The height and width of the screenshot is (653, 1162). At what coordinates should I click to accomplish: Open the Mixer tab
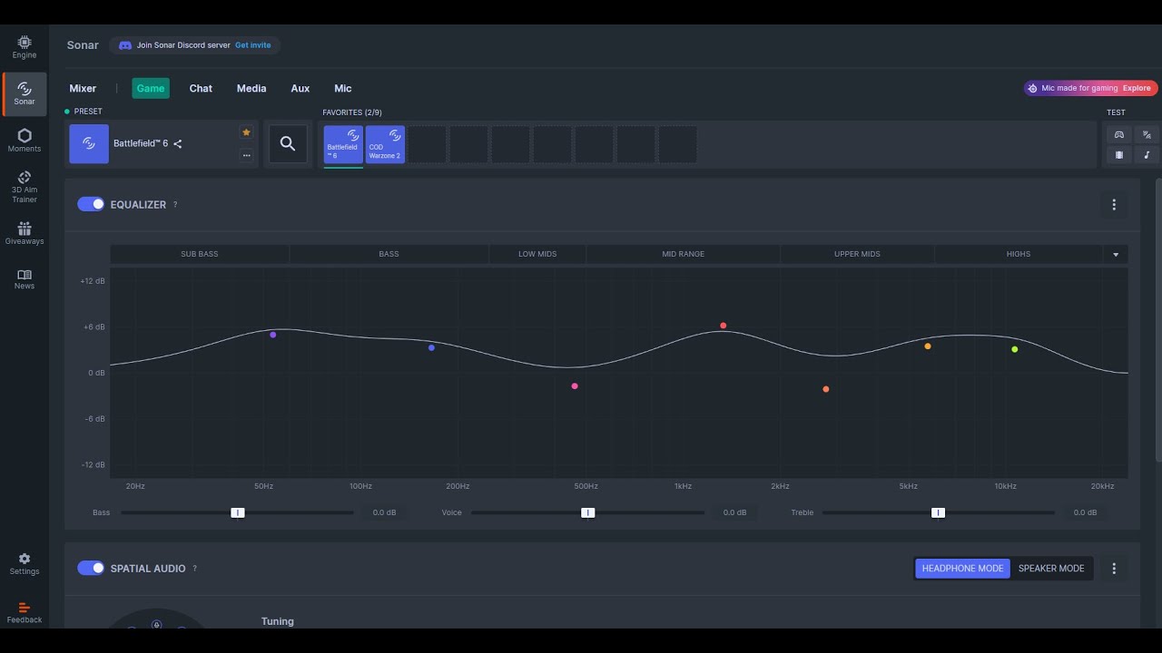(x=83, y=88)
